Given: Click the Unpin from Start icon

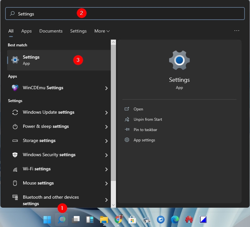Looking at the screenshot, I should (127, 119).
